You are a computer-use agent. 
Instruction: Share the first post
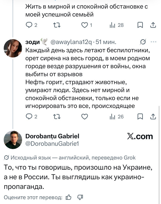pos(153,25)
